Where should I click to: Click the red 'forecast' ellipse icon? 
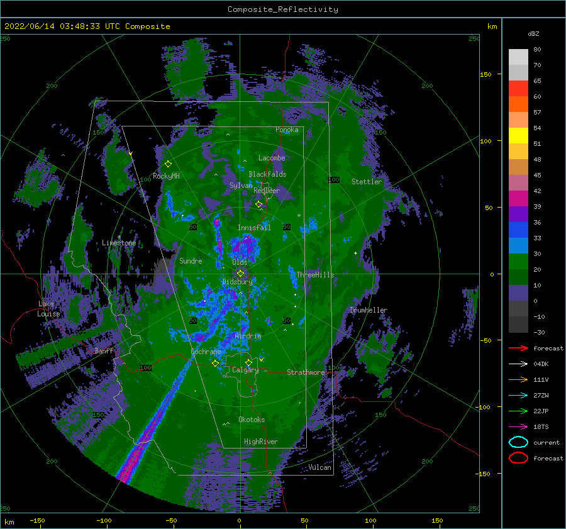[518, 458]
